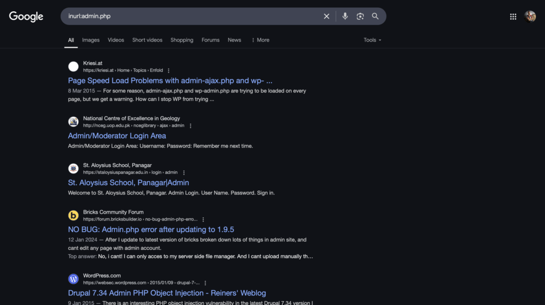This screenshot has height=305, width=545.
Task: Switch to Forums tab
Action: point(211,40)
